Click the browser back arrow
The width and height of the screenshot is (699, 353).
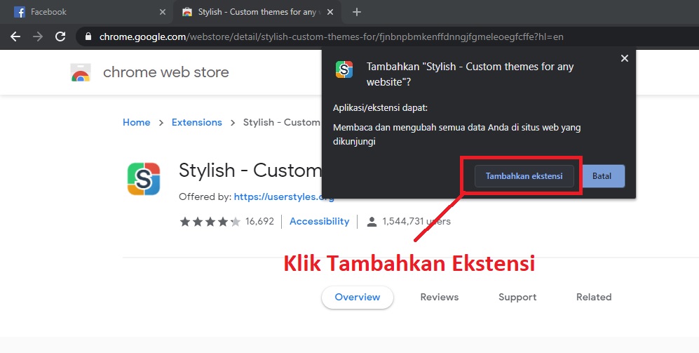[15, 36]
